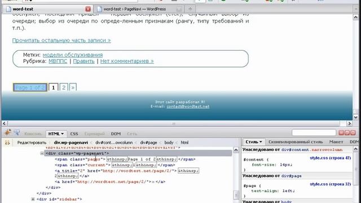Minimize the Firebug panel

(x=341, y=133)
